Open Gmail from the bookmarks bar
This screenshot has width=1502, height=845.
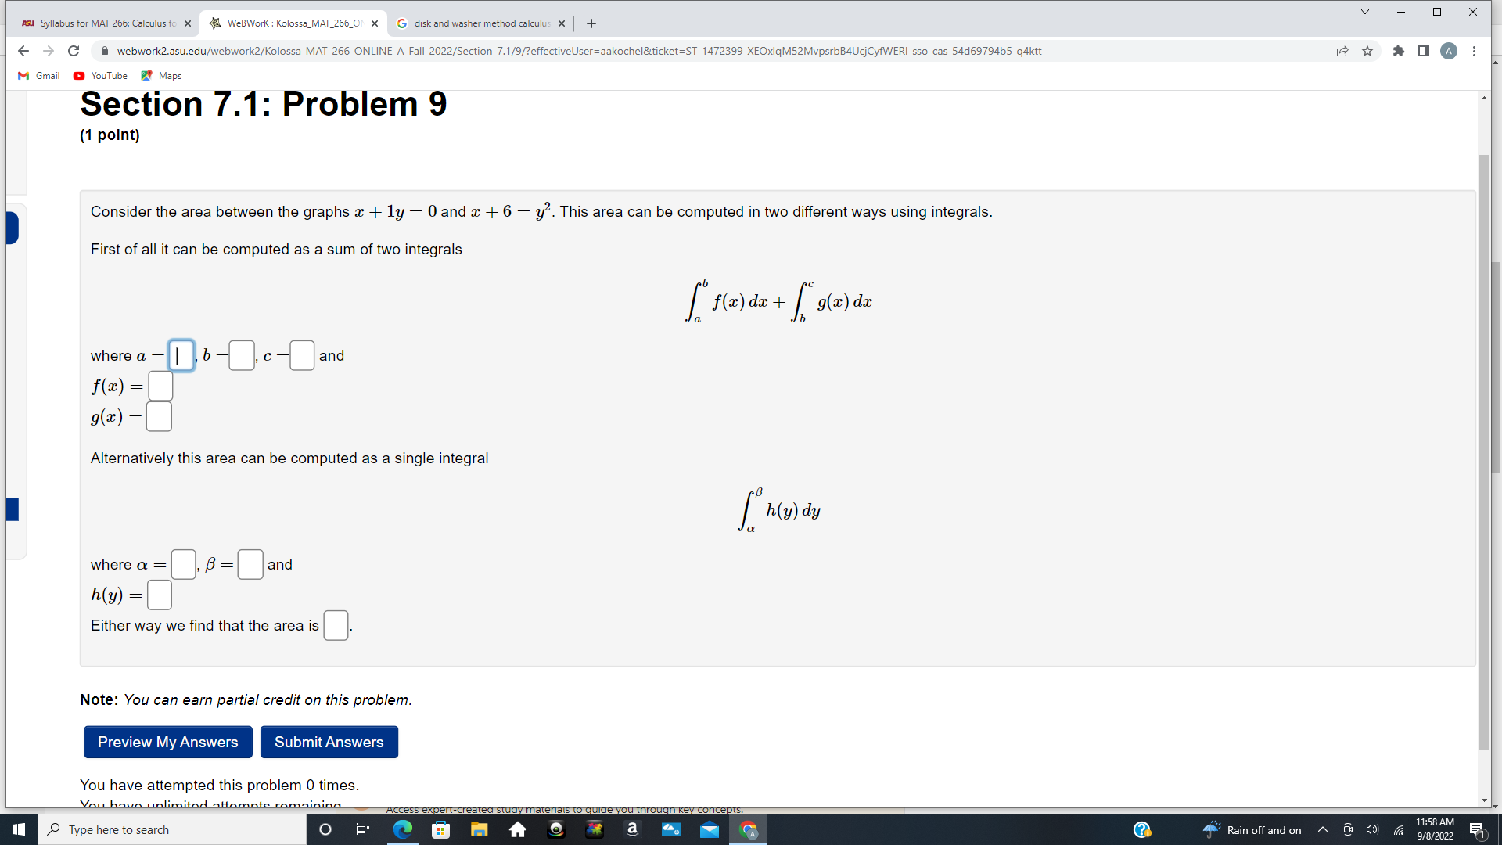click(x=38, y=75)
